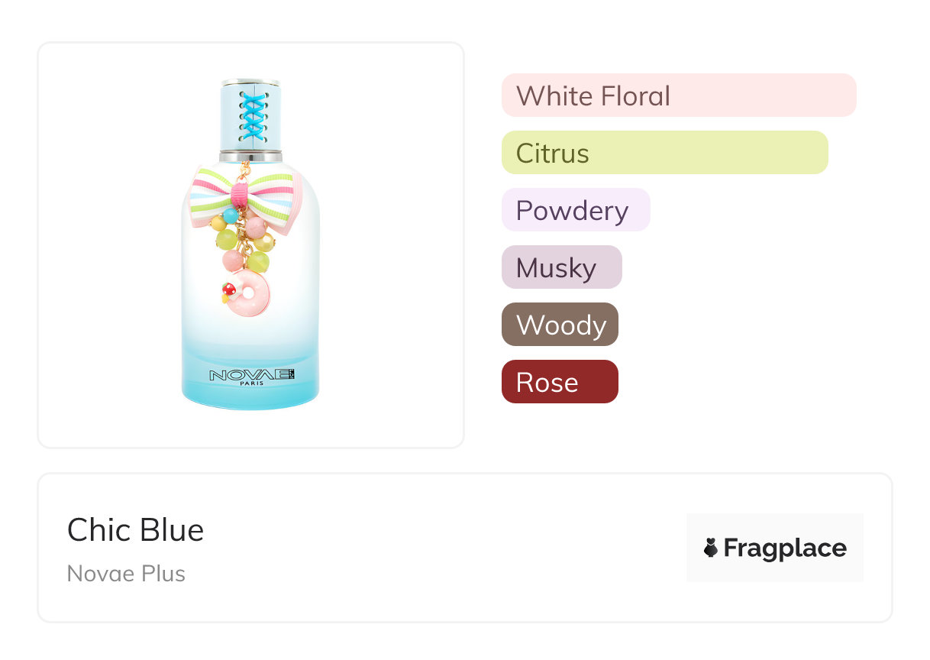Viewport: 930px width, 660px height.
Task: Click the Fragplace flower logo icon
Action: [711, 548]
